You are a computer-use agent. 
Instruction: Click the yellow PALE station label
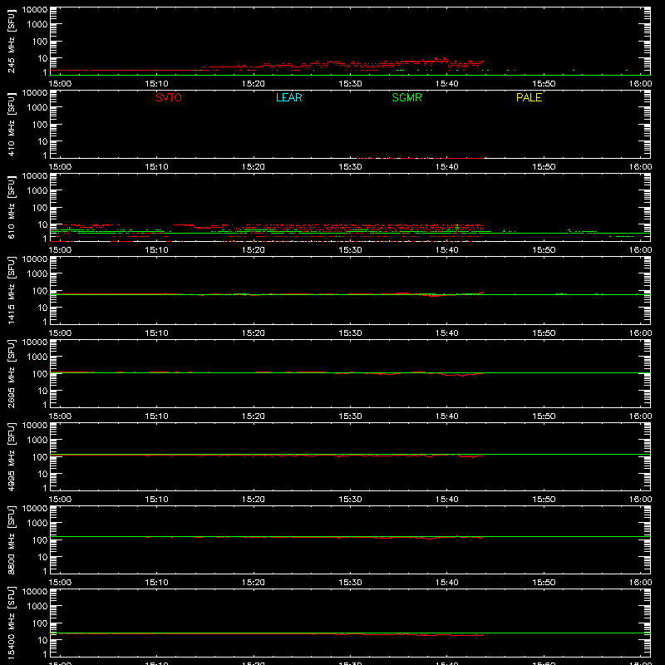[x=529, y=97]
